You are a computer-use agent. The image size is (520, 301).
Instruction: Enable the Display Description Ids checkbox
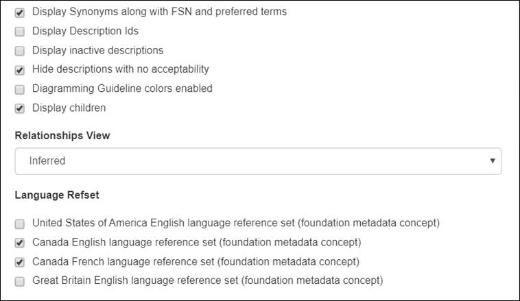tap(20, 32)
